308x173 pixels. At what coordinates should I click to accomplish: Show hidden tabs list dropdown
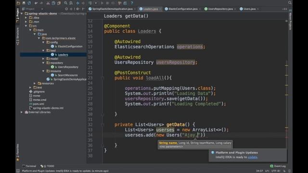click(x=284, y=9)
